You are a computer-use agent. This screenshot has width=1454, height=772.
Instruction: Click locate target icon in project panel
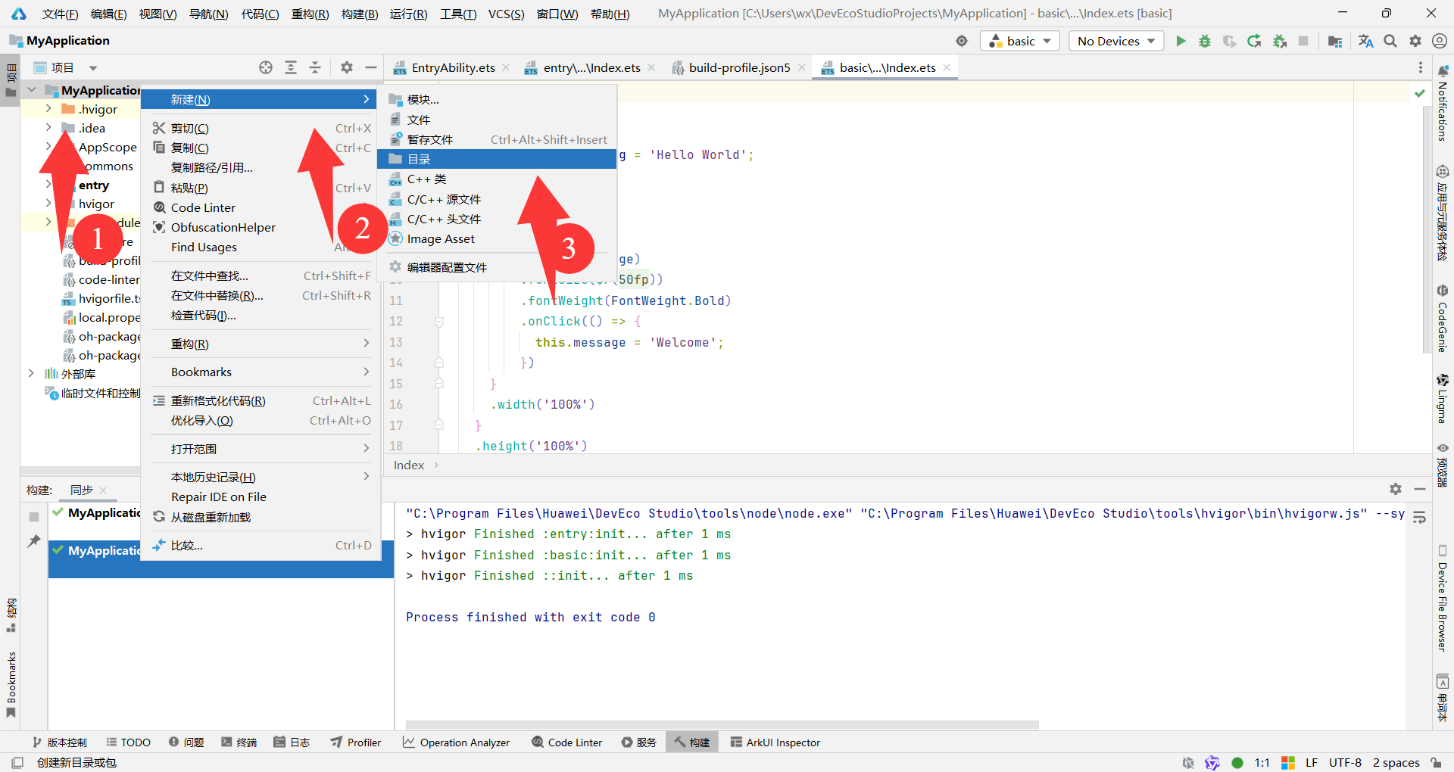pyautogui.click(x=265, y=67)
